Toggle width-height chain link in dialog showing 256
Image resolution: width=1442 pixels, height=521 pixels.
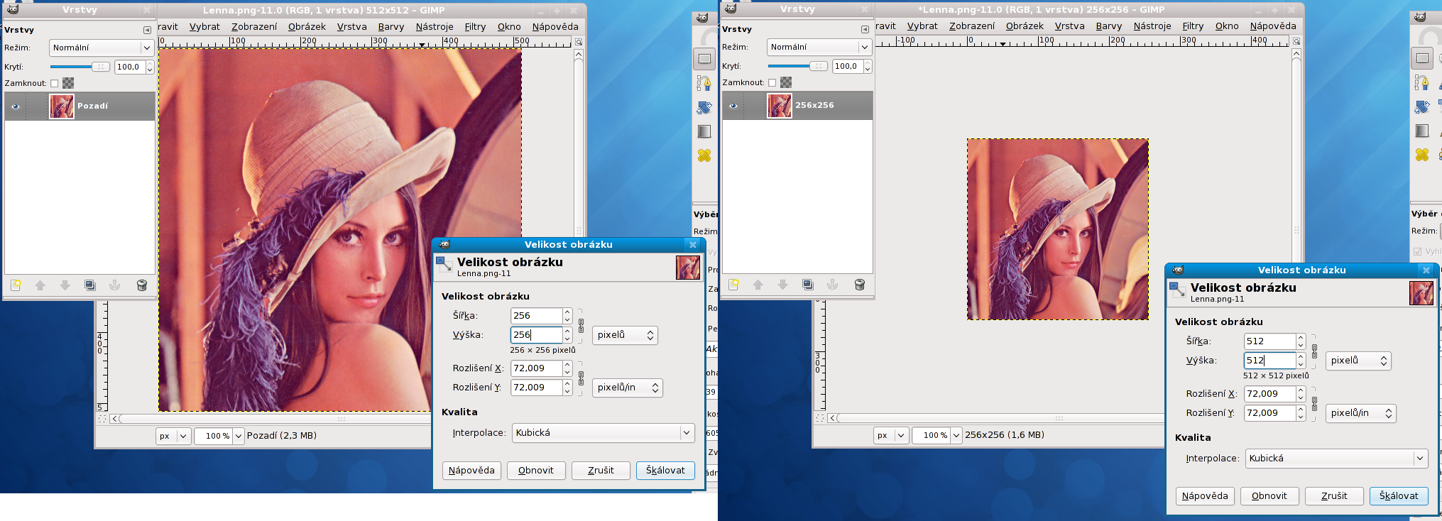click(x=581, y=326)
